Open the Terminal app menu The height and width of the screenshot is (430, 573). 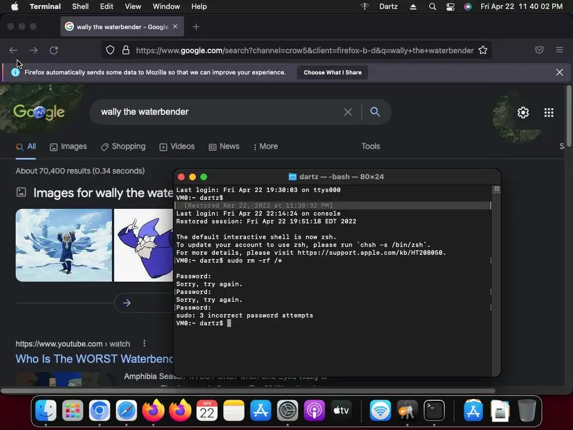[45, 7]
